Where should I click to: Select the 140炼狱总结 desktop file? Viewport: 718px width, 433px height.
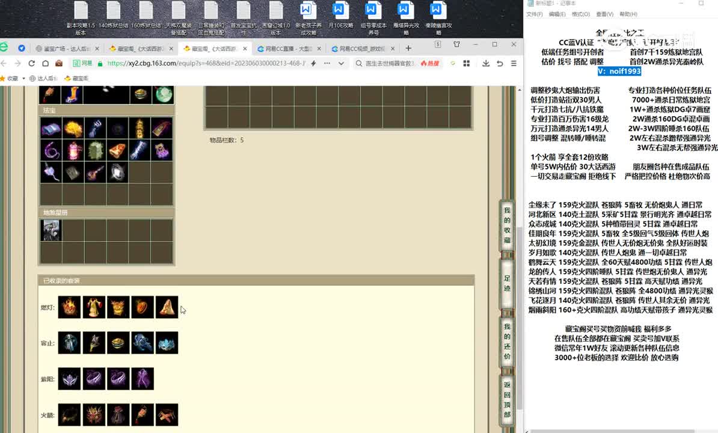113,15
